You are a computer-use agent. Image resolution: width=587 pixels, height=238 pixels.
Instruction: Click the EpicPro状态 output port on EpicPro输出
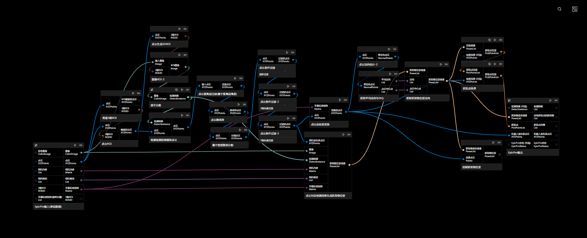coord(556,144)
